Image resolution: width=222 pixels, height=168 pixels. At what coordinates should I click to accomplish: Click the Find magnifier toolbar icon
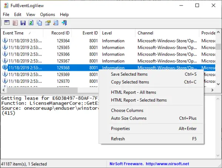(x=56, y=23)
